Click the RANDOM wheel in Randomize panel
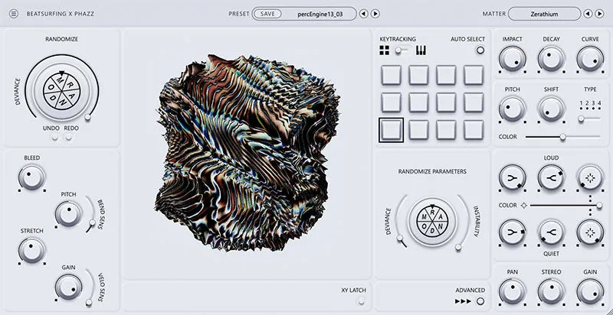Viewport: 613px width, 315px height. (62, 91)
